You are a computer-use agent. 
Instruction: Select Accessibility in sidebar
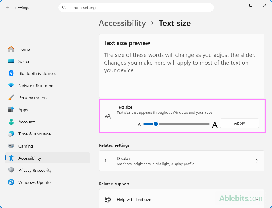coord(48,158)
